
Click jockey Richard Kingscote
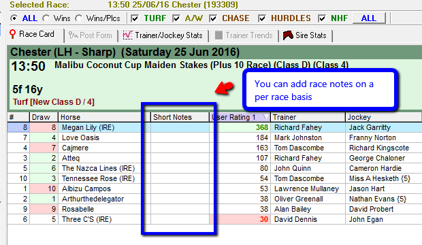379,148
